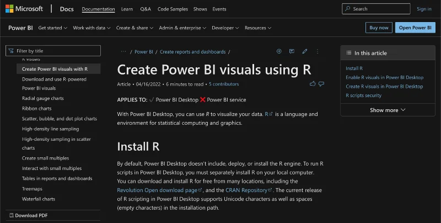
Task: Open Create small multiples
Action: (45, 158)
